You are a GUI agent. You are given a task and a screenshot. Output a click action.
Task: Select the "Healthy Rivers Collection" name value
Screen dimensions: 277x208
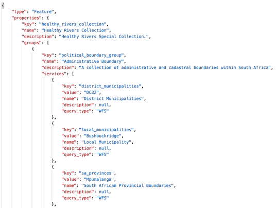pos(75,30)
